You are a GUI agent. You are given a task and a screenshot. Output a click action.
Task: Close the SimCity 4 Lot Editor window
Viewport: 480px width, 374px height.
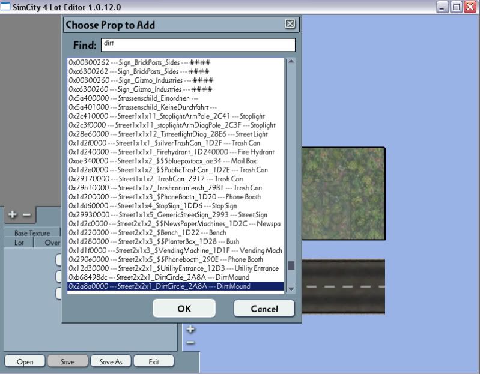pos(470,7)
